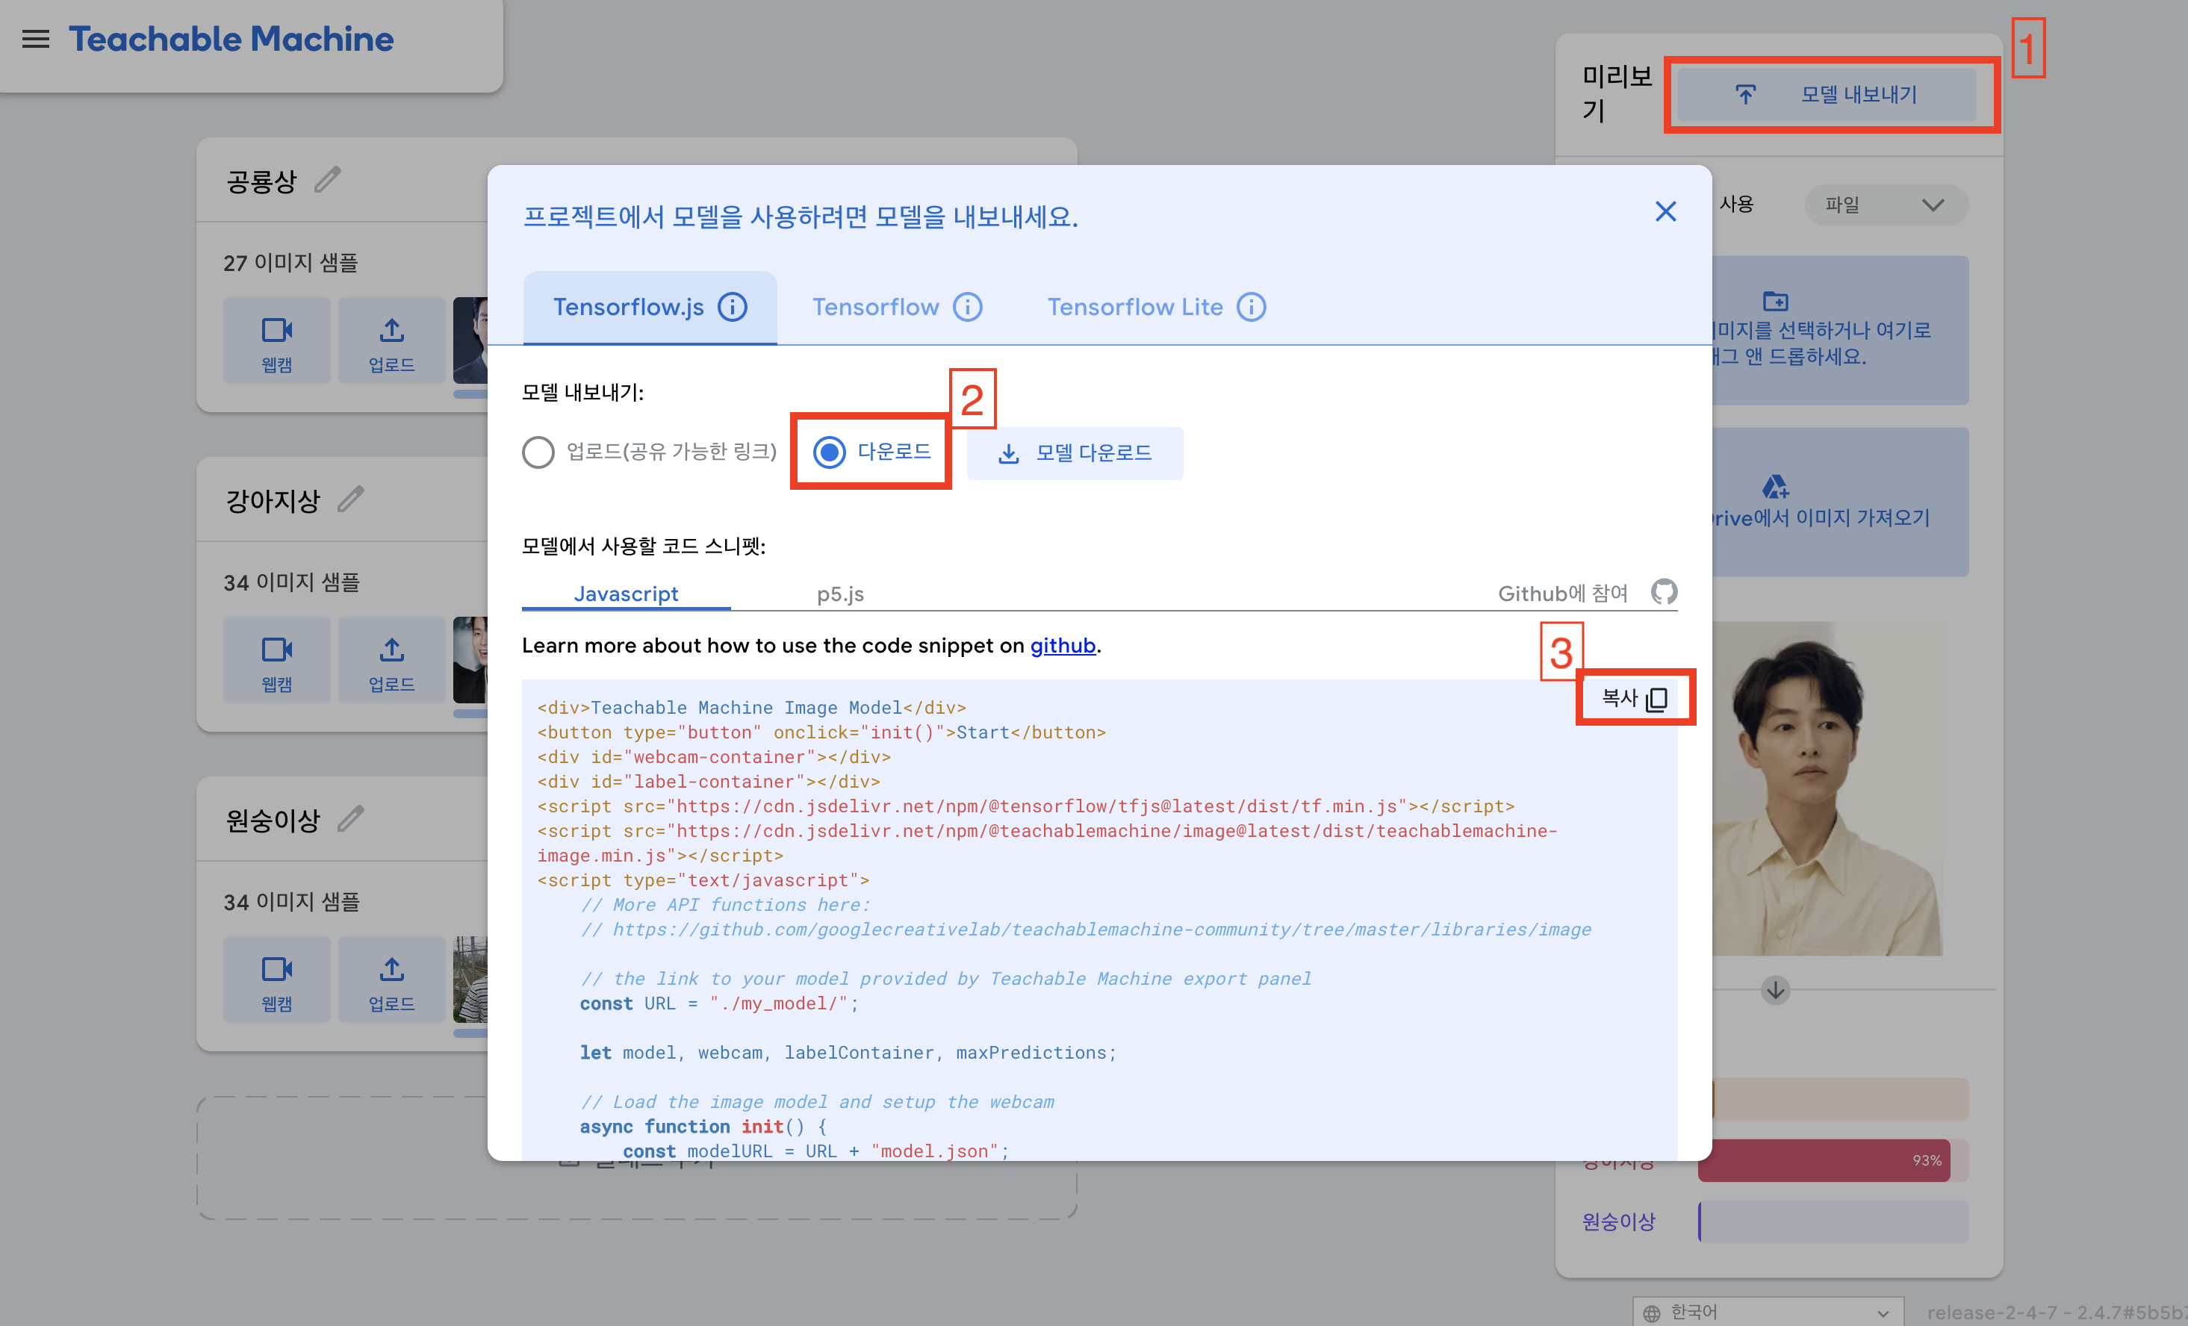Click down arrow below preview image

(1775, 989)
